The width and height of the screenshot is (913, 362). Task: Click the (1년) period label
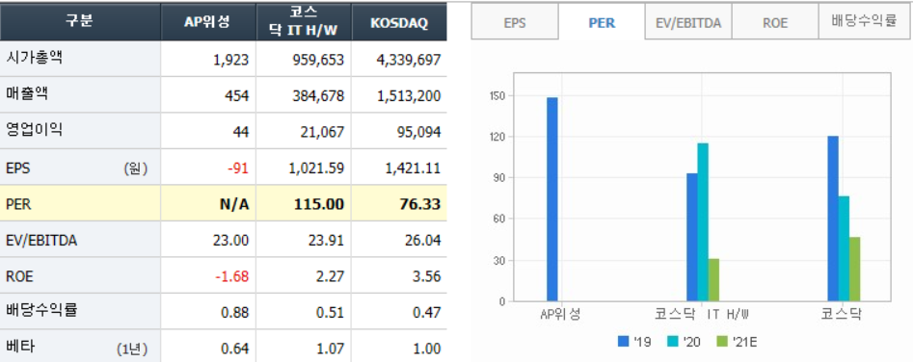(x=132, y=349)
